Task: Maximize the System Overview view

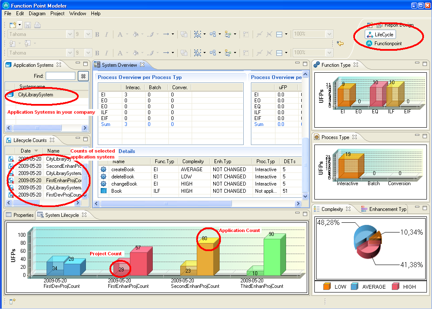Action: click(305, 63)
